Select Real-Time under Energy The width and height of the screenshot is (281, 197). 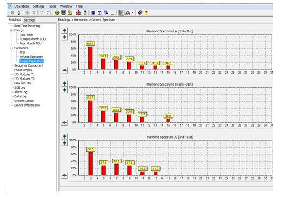click(x=26, y=35)
